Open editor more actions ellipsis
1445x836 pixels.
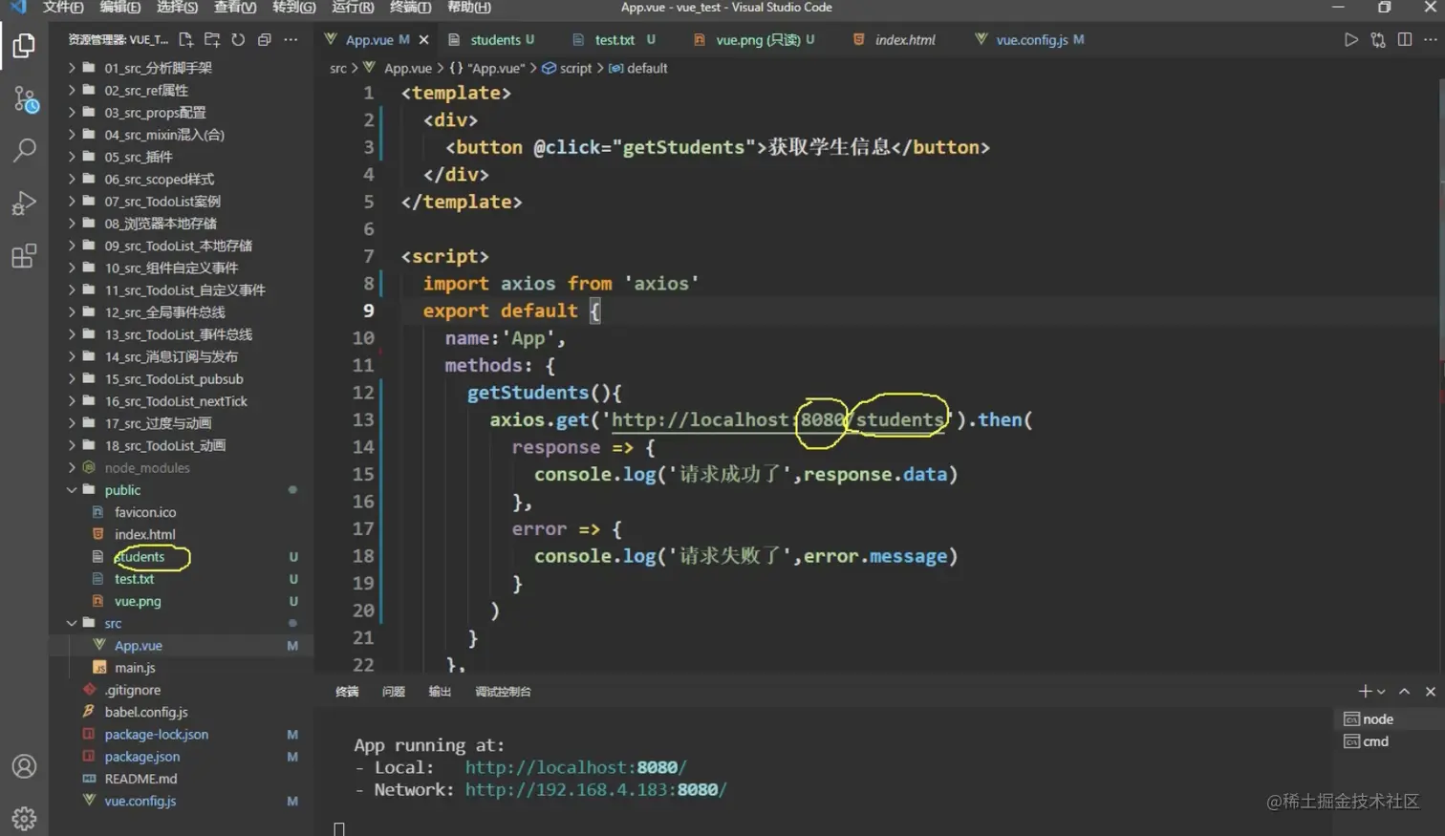tap(1430, 39)
